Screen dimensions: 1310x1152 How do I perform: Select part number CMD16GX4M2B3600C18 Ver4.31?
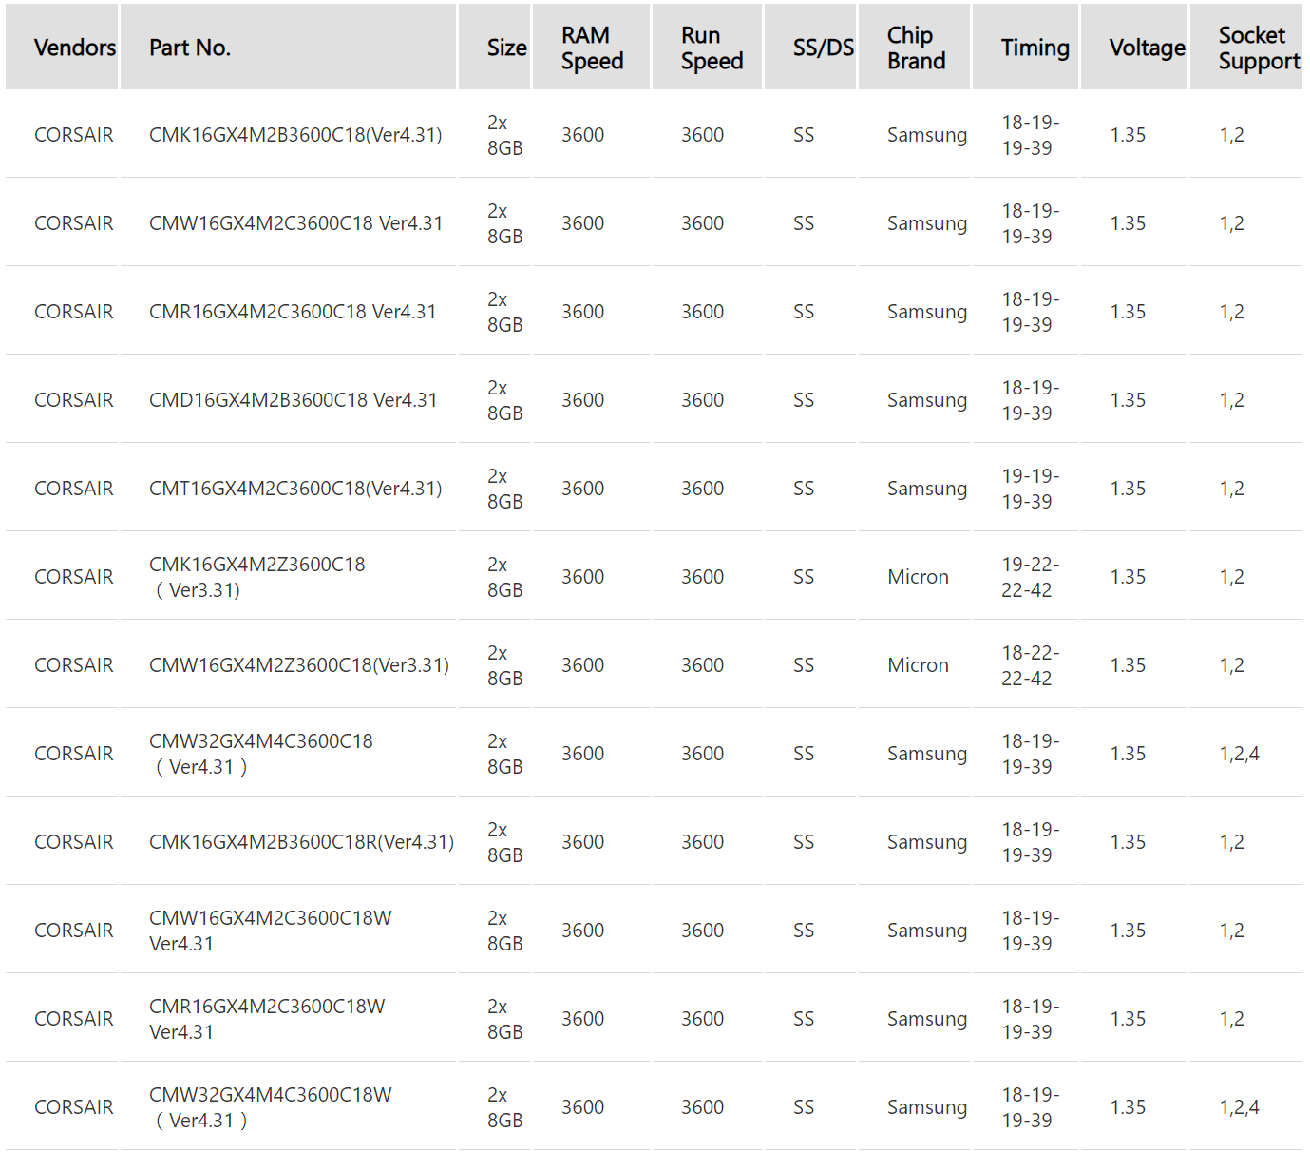click(294, 400)
